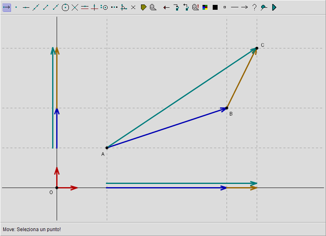Click the red back arrow icon
Viewport: 326px width, 236px height.
coord(166,8)
